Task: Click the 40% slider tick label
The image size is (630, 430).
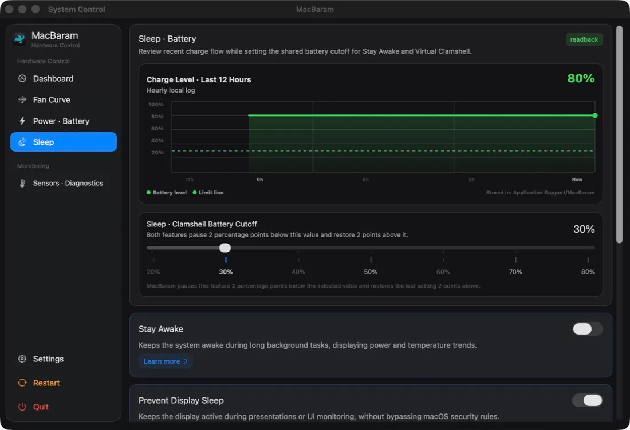Action: point(298,272)
